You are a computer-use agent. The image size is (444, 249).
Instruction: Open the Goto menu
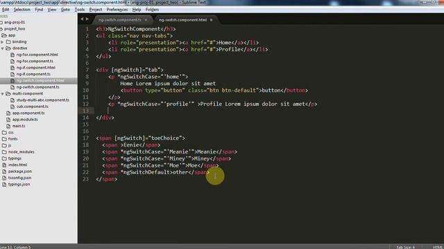[65, 9]
